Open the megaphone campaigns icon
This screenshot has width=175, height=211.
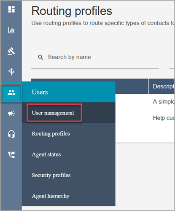[x=11, y=113]
